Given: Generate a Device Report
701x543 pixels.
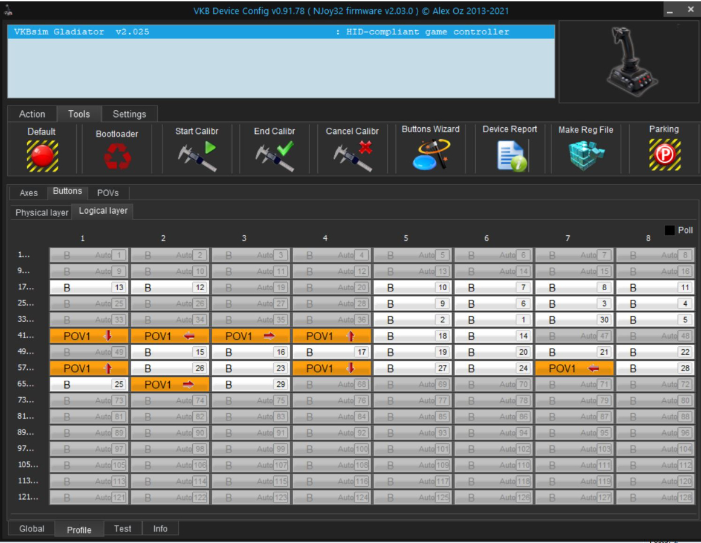Looking at the screenshot, I should pyautogui.click(x=510, y=155).
